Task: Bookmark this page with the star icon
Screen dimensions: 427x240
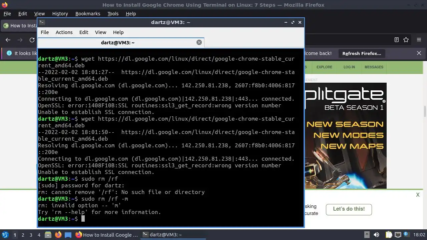Action: point(406,40)
